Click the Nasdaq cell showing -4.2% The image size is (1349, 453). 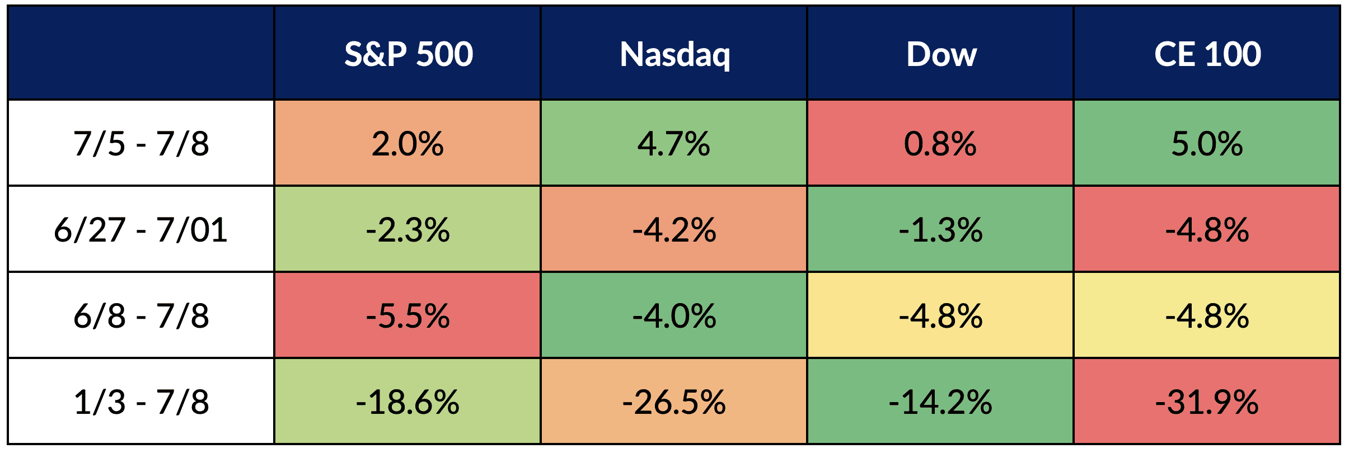(674, 229)
